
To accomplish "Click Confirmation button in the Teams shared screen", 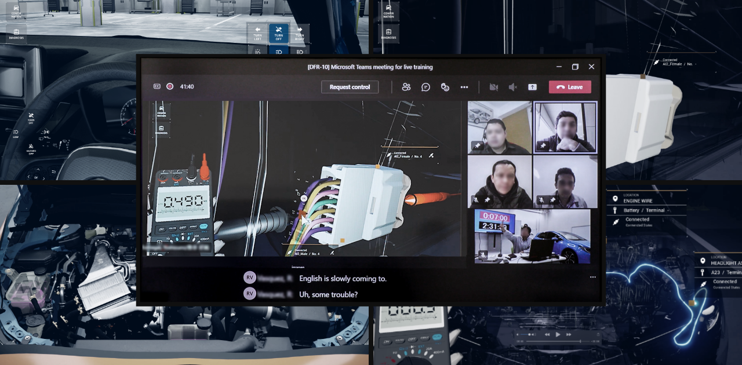I will 161,111.
